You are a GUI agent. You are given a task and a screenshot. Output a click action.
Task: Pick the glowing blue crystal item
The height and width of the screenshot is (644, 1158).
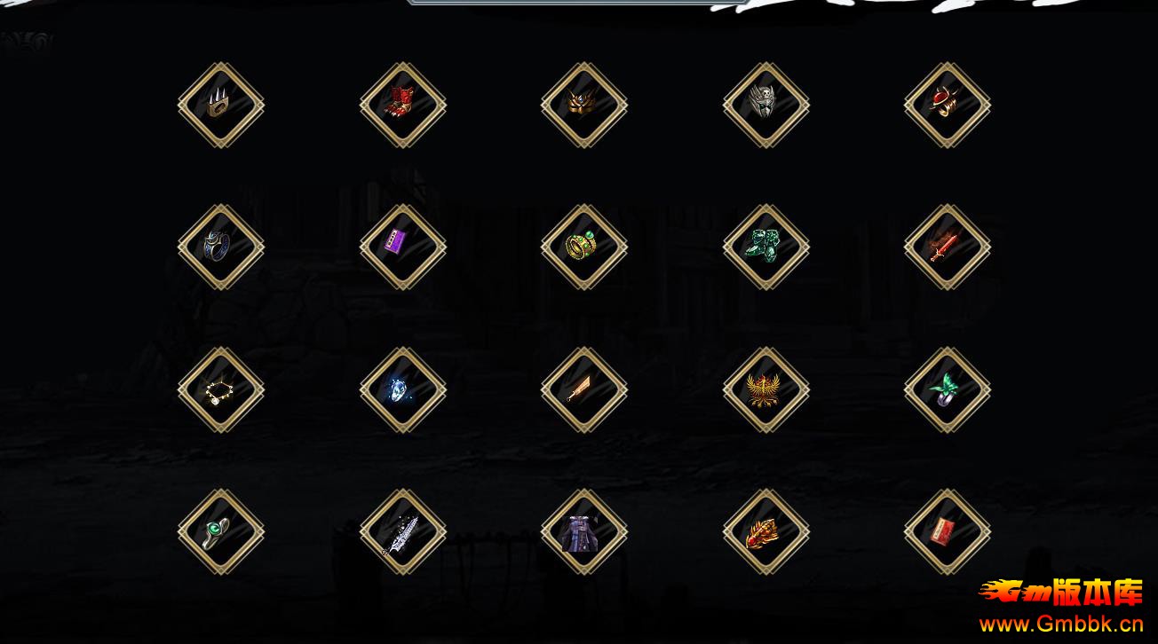pyautogui.click(x=403, y=389)
